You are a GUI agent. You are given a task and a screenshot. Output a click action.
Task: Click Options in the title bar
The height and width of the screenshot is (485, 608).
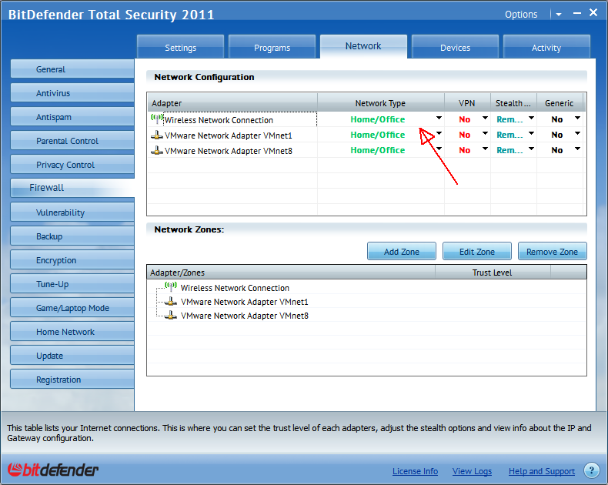[x=521, y=15]
